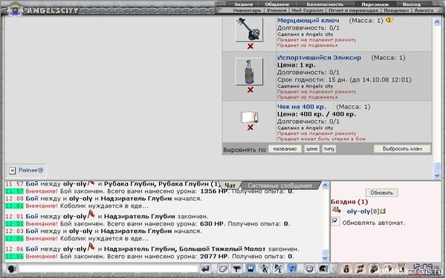This screenshot has width=446, height=279.
Task: Click the Чек на 400 кр. scroll thumbnail
Action: (249, 116)
